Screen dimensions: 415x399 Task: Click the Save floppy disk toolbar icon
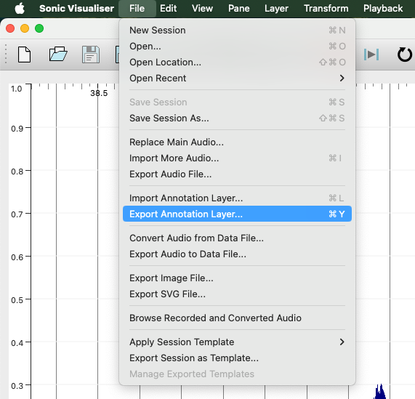91,55
